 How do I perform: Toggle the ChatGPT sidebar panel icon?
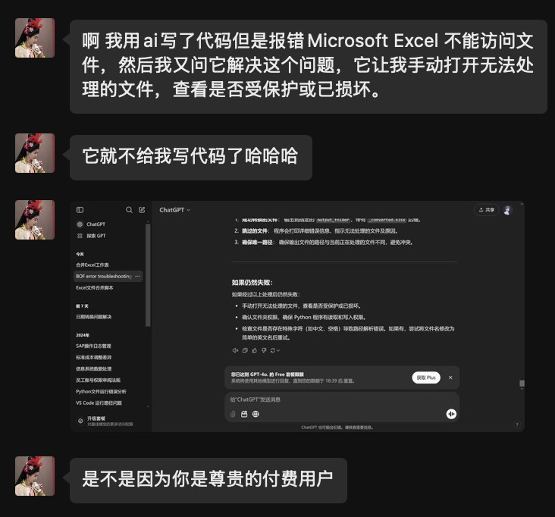coord(80,210)
